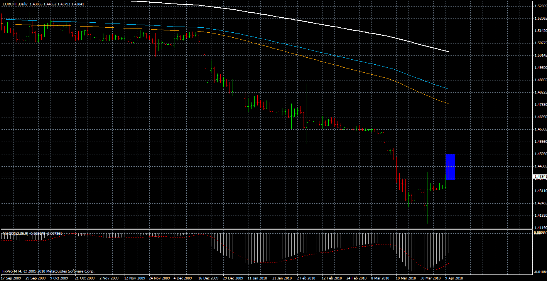Click the 1.44385 price scale label
This screenshot has width=547, height=281.
coord(540,166)
